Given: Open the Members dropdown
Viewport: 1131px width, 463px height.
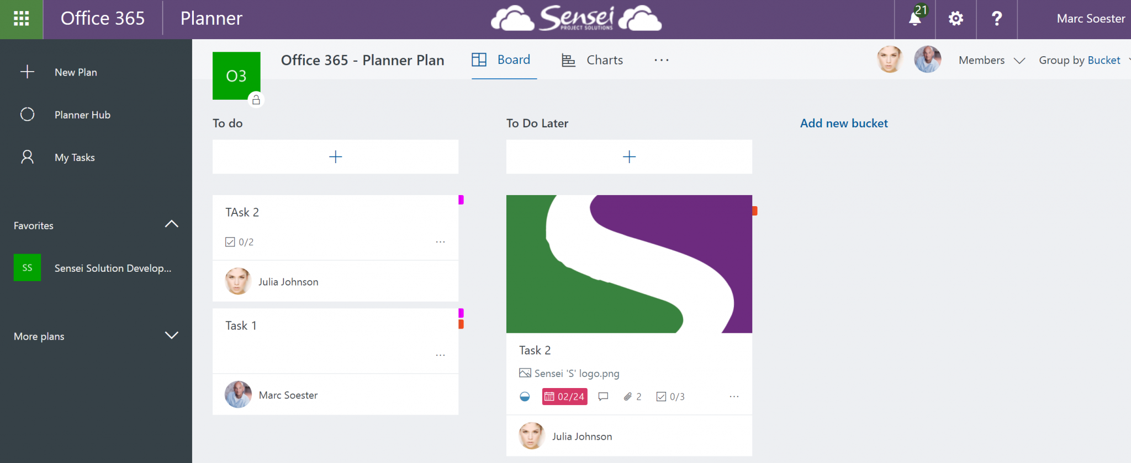Looking at the screenshot, I should pyautogui.click(x=992, y=60).
